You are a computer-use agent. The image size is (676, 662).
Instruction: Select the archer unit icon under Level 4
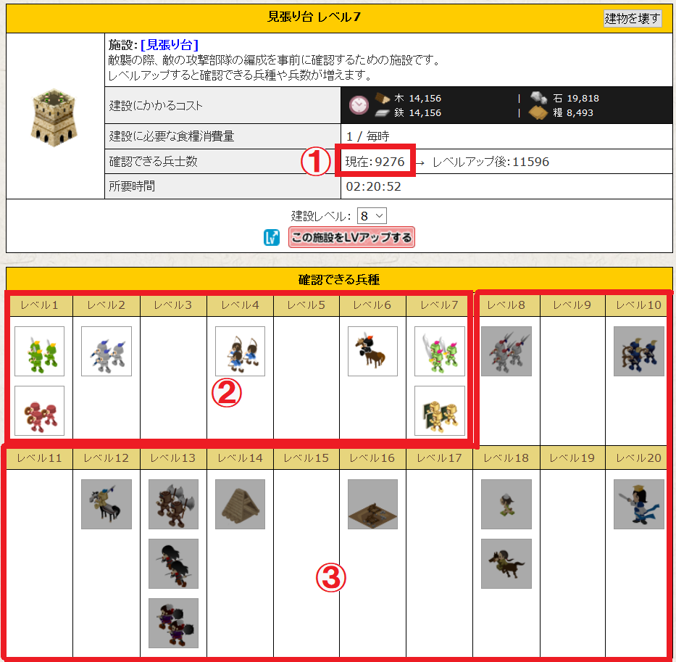[240, 351]
